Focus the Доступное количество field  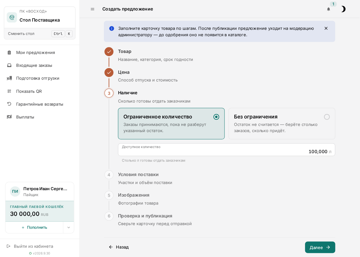click(x=227, y=150)
